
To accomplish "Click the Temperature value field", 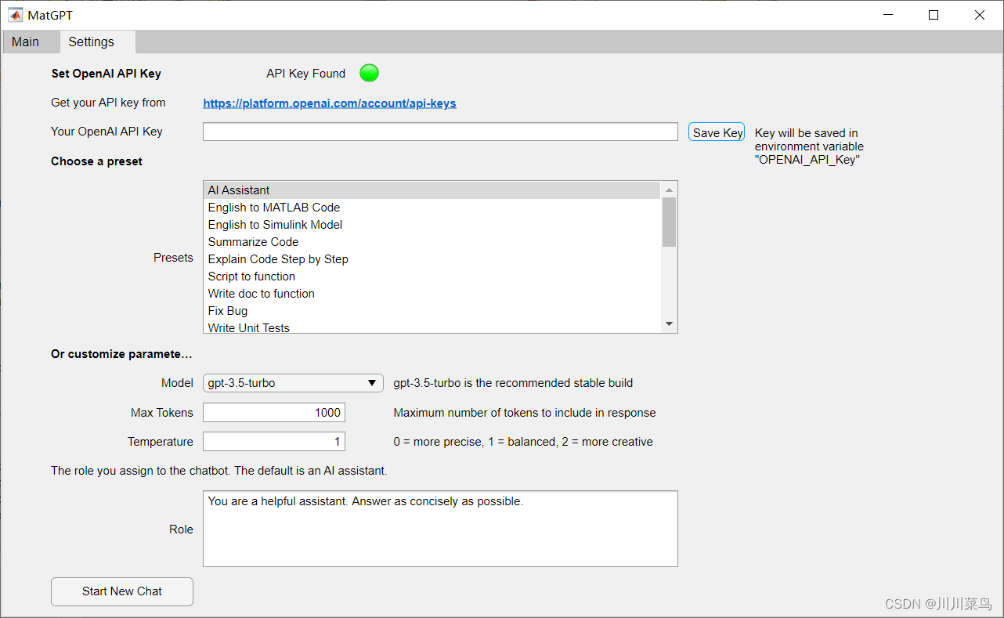I will [x=273, y=441].
